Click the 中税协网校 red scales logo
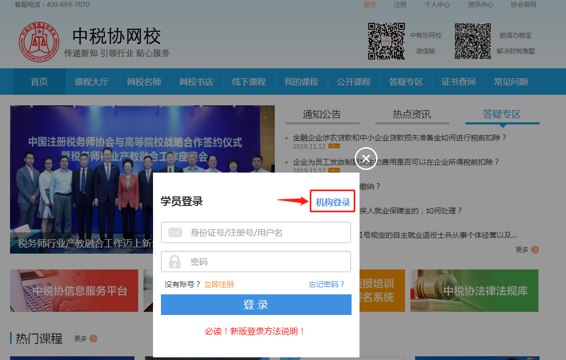This screenshot has height=360, width=566. click(x=39, y=42)
